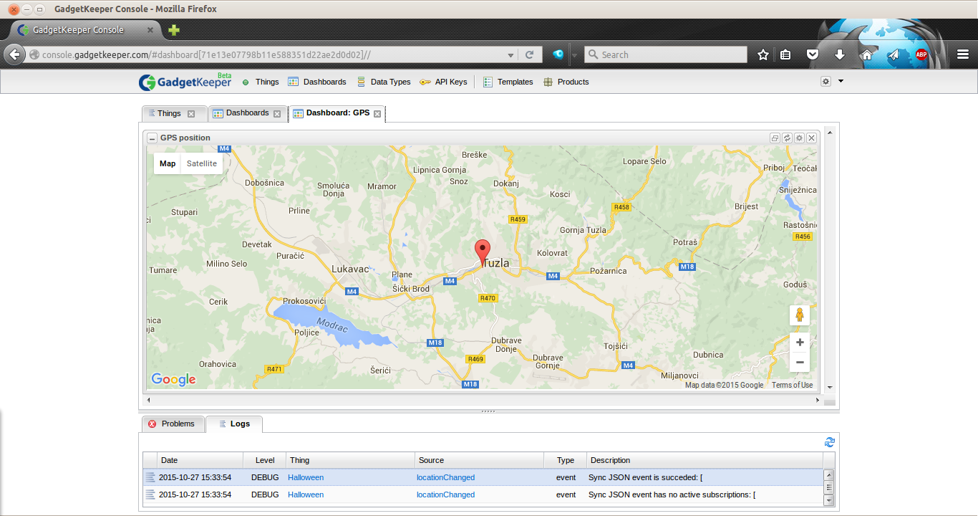Open Halloween link in first log row

point(306,477)
